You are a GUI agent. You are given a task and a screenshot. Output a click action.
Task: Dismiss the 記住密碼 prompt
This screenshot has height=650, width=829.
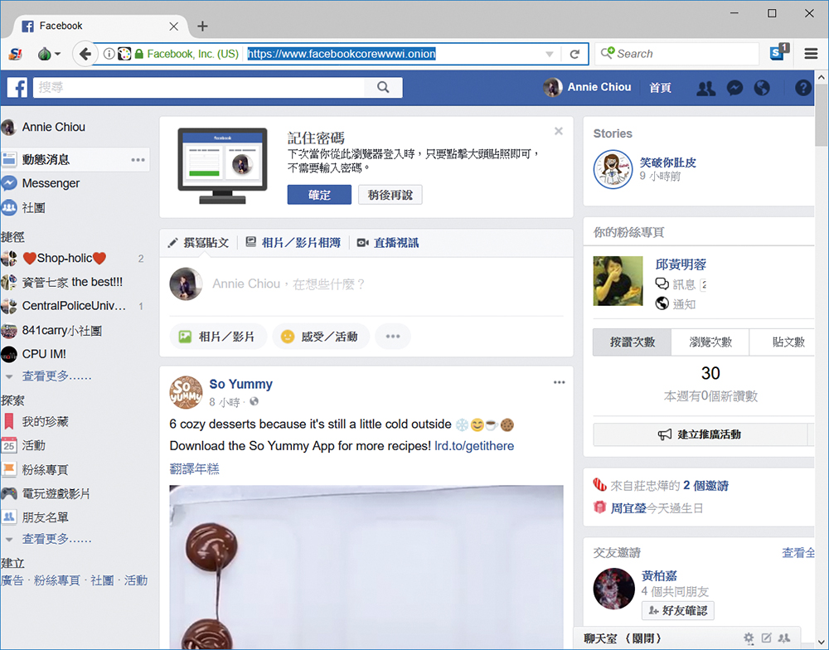click(x=558, y=131)
